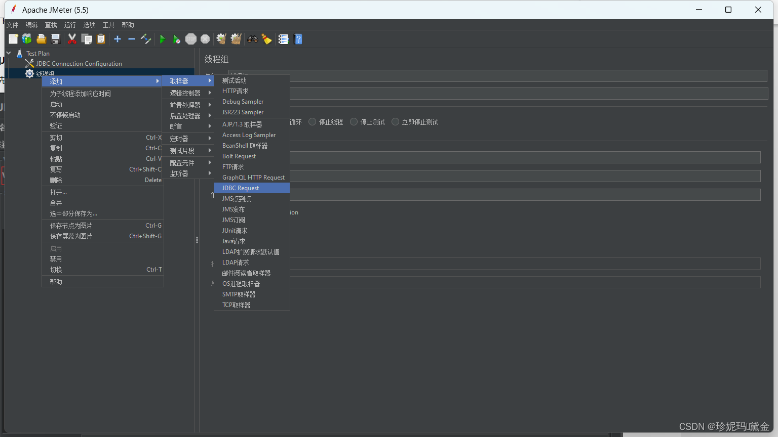Click 合并 in context menu
This screenshot has width=778, height=437.
pos(103,203)
